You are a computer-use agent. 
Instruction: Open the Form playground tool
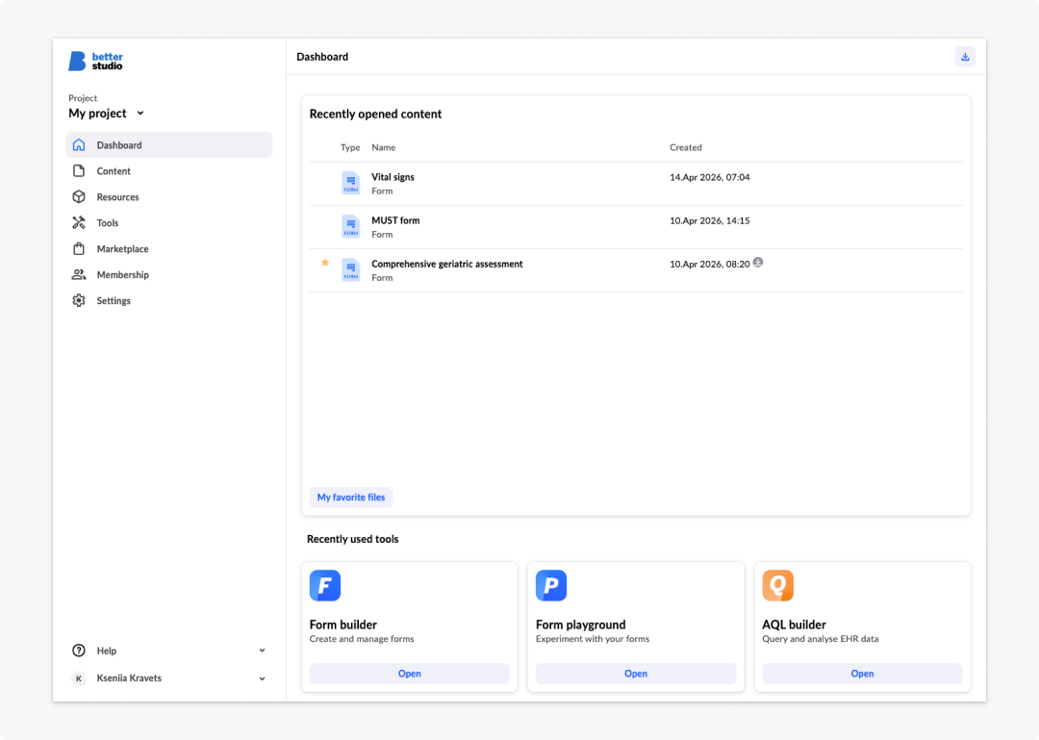click(636, 673)
